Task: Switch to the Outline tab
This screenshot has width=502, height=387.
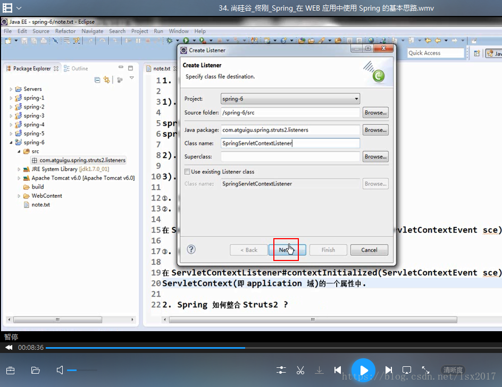Action: [76, 69]
